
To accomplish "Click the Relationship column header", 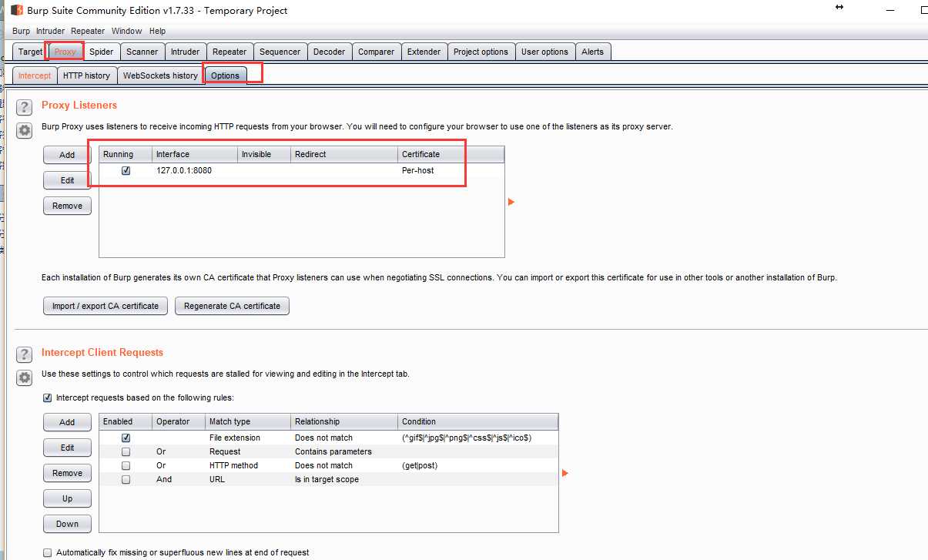I will pyautogui.click(x=345, y=421).
